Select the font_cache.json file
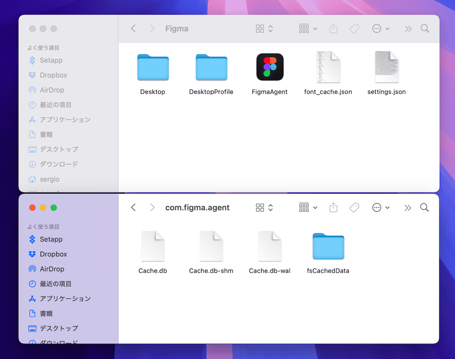455x359 pixels. tap(328, 67)
